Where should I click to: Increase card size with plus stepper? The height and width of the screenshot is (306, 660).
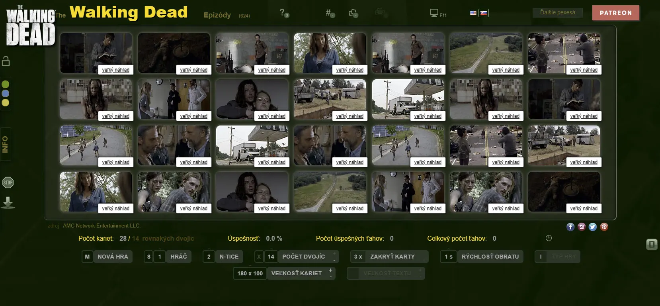(330, 270)
